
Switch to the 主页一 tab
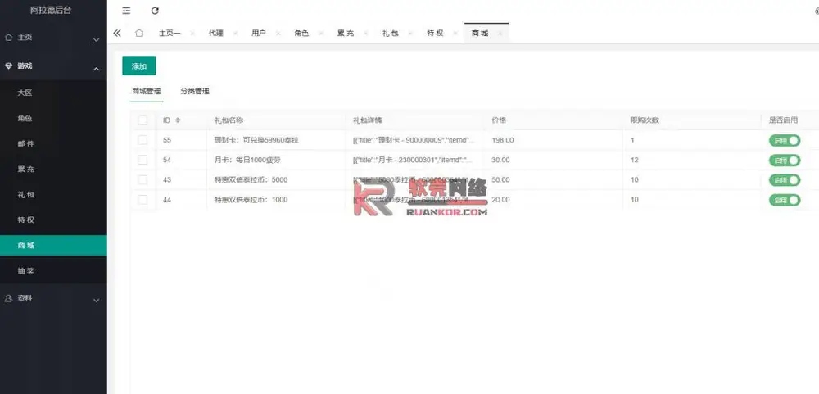tap(170, 33)
